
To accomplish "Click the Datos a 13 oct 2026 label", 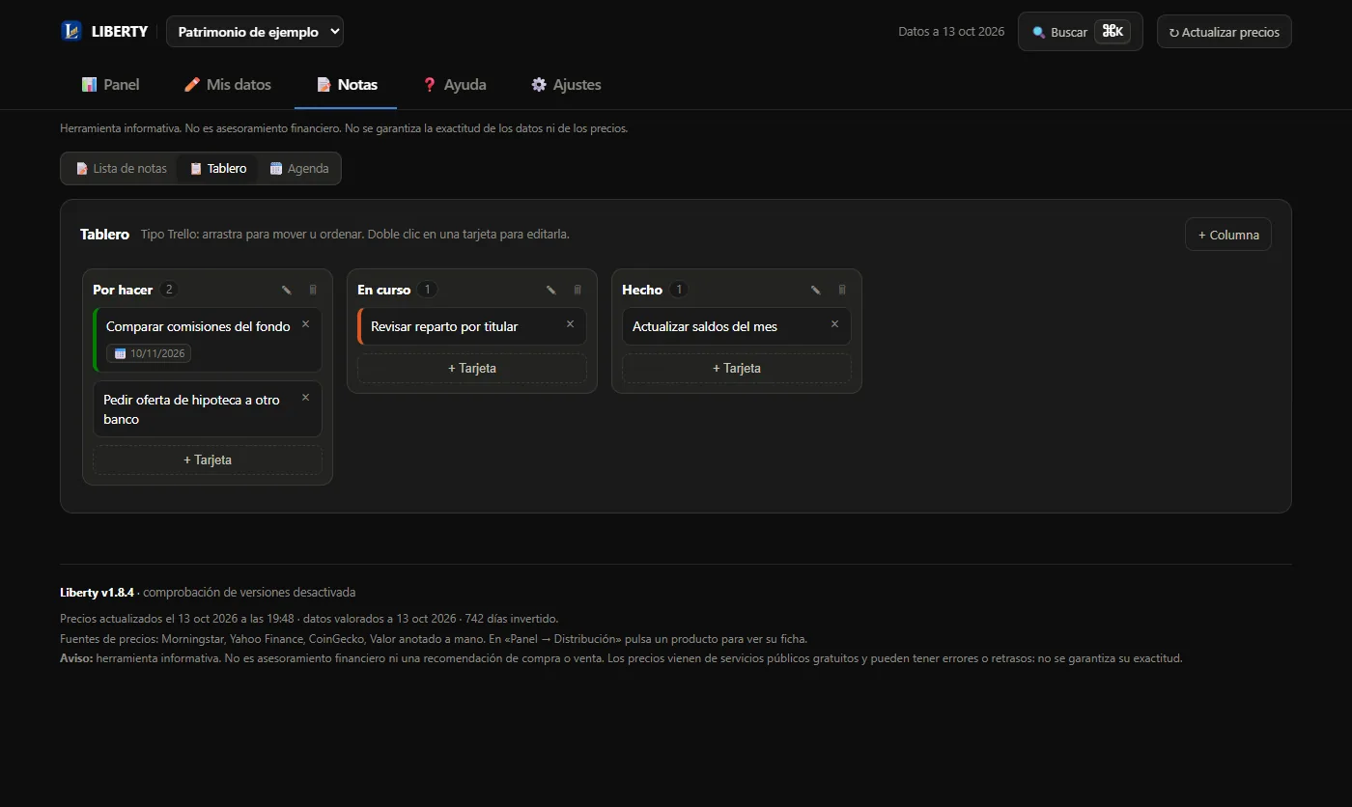I will point(951,32).
